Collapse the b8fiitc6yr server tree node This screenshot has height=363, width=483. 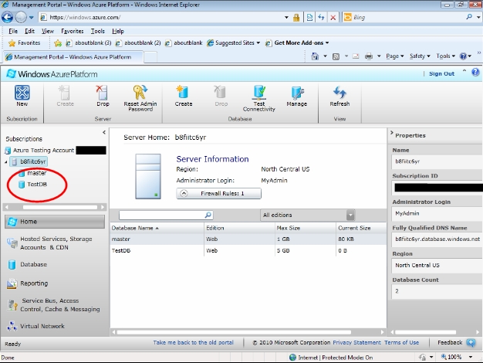coord(6,161)
